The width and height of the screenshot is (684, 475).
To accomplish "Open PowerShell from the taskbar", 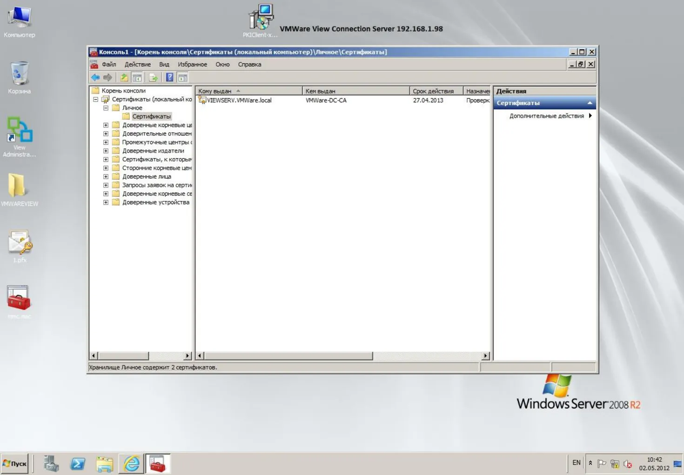I will point(78,464).
